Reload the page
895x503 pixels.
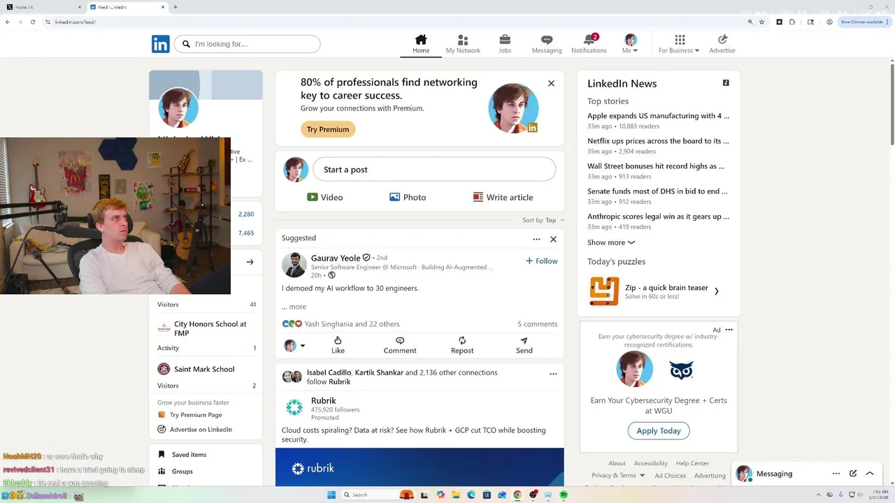pyautogui.click(x=32, y=22)
